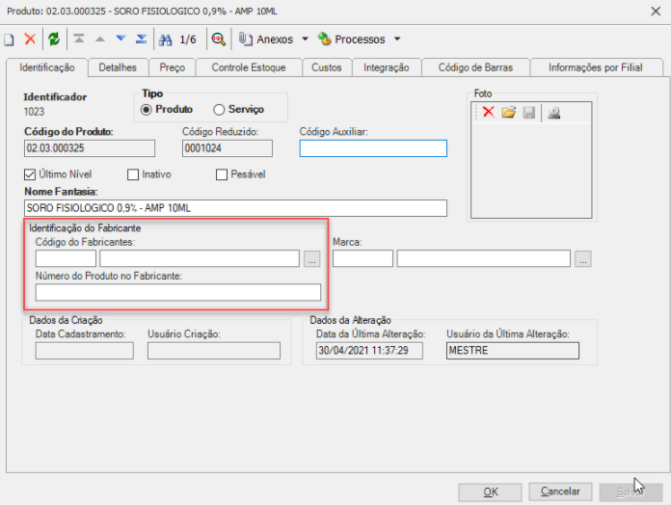Switch to the Detalhes tab
671x505 pixels.
pos(118,67)
